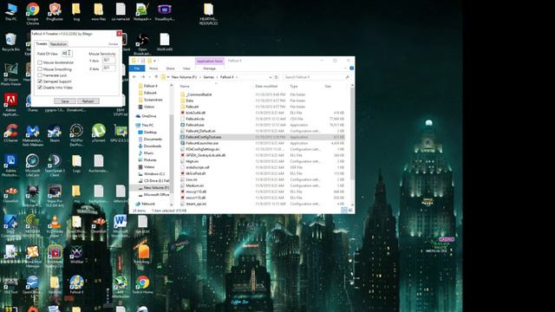The width and height of the screenshot is (555, 312).
Task: Click Save button in Fallout 4 Tweaker
Action: (65, 101)
